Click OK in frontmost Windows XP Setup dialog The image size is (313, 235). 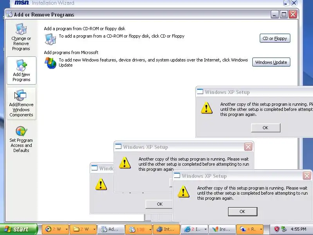pyautogui.click(x=243, y=211)
